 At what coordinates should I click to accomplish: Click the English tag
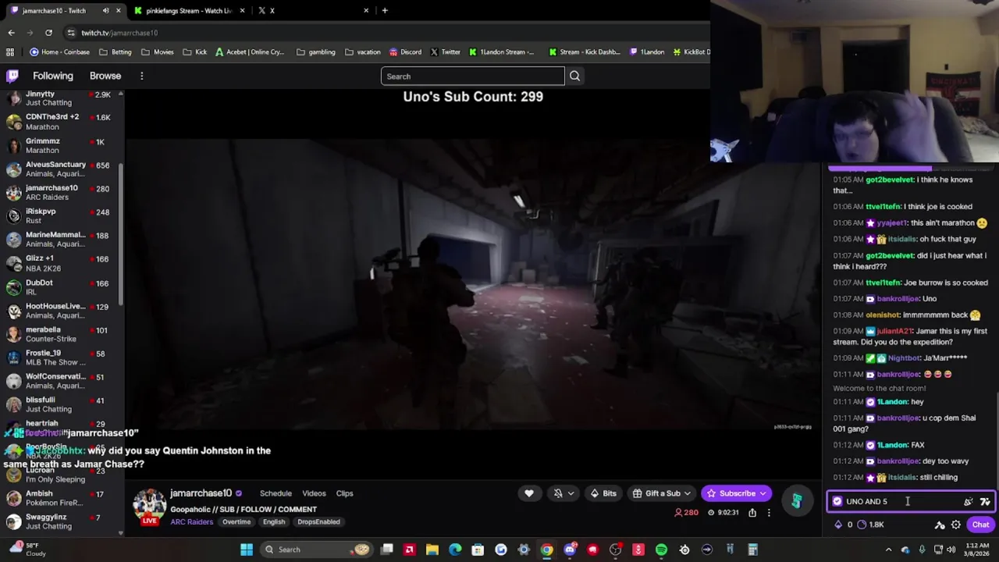point(274,522)
